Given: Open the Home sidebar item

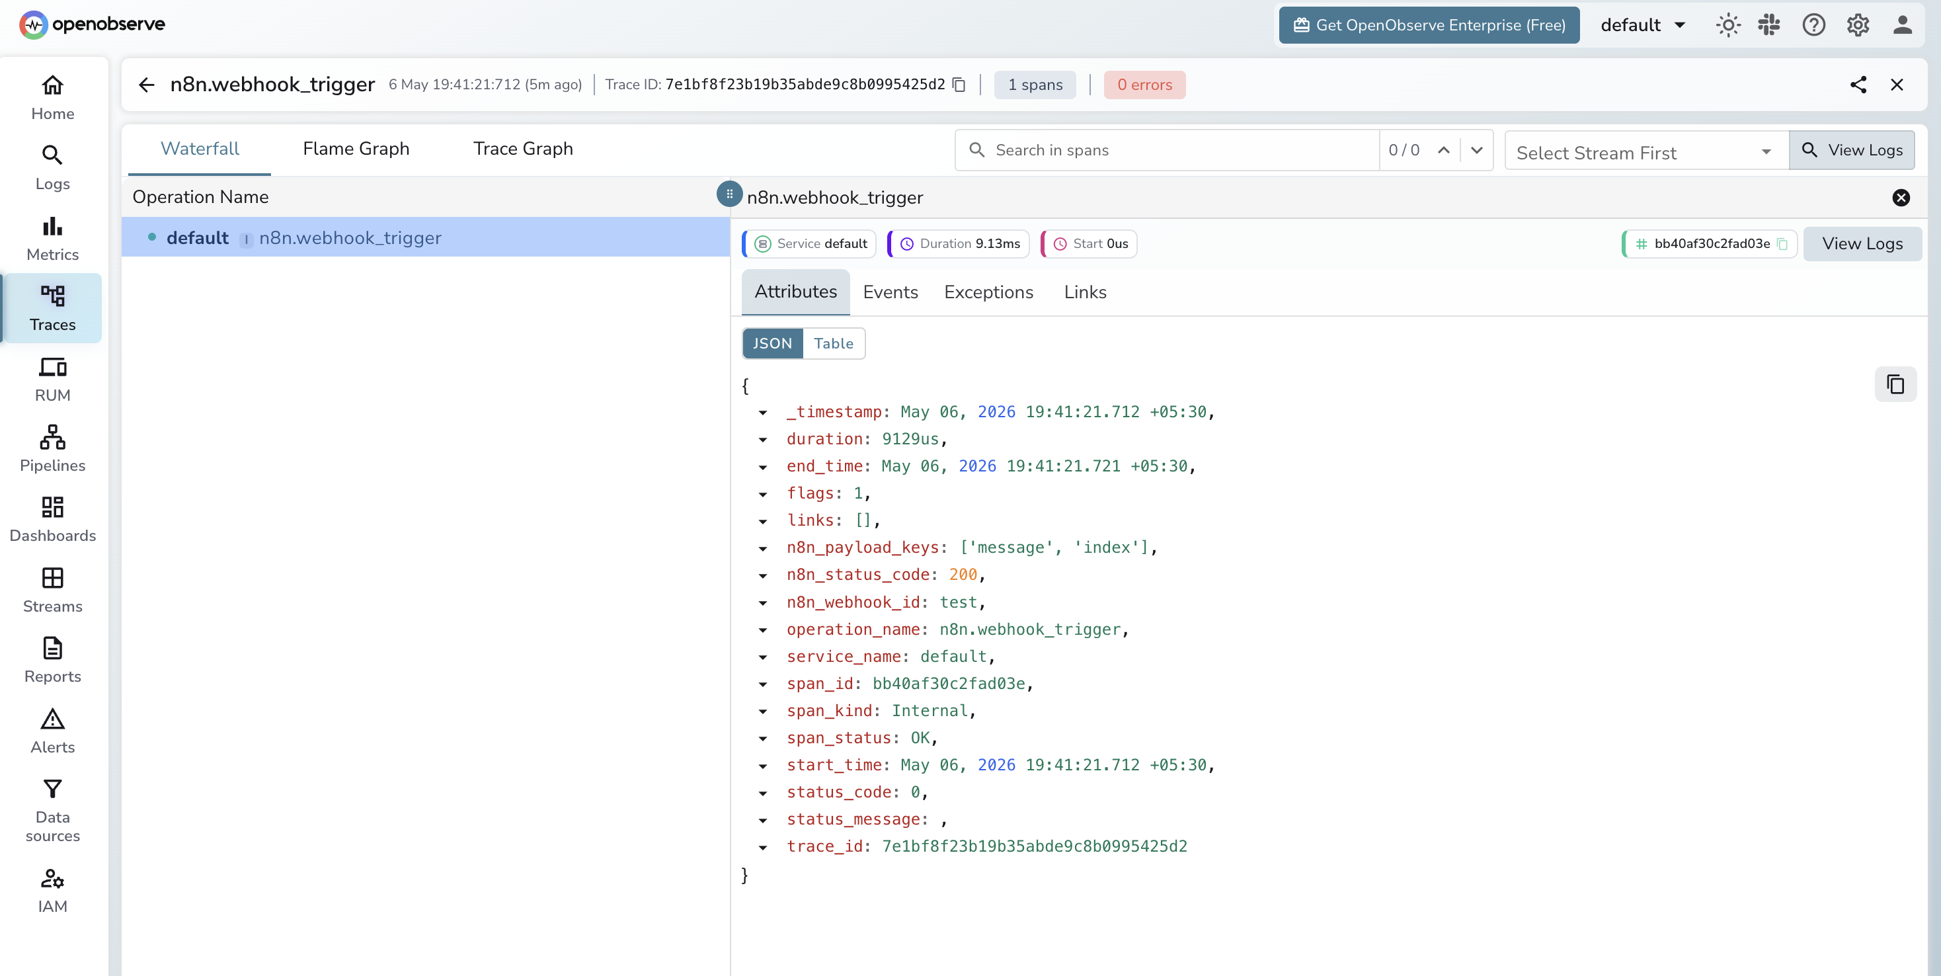Looking at the screenshot, I should [x=53, y=98].
